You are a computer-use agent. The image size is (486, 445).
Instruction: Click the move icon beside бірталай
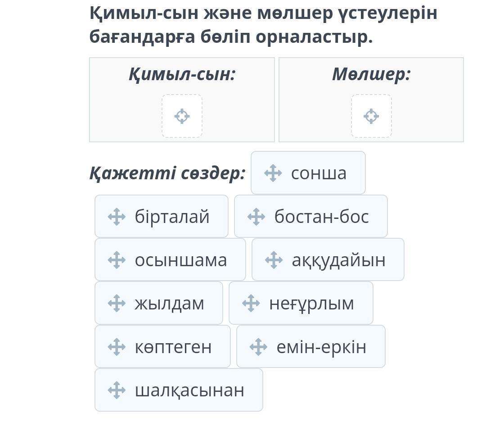[117, 217]
